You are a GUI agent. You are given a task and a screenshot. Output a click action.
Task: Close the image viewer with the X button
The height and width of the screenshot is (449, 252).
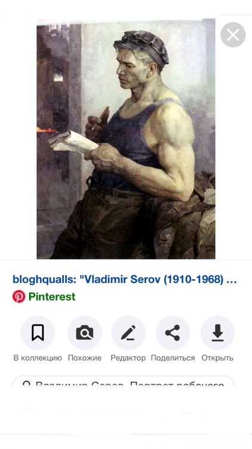[233, 35]
